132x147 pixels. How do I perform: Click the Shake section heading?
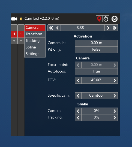coord(83,104)
